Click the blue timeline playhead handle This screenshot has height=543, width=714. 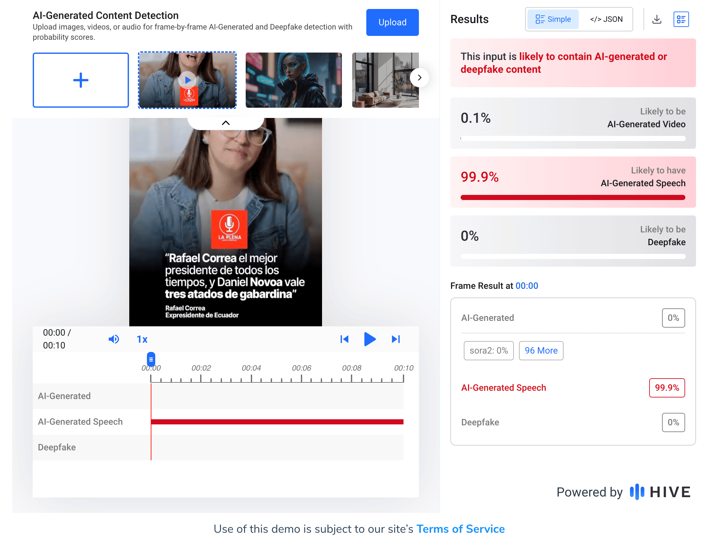click(151, 359)
